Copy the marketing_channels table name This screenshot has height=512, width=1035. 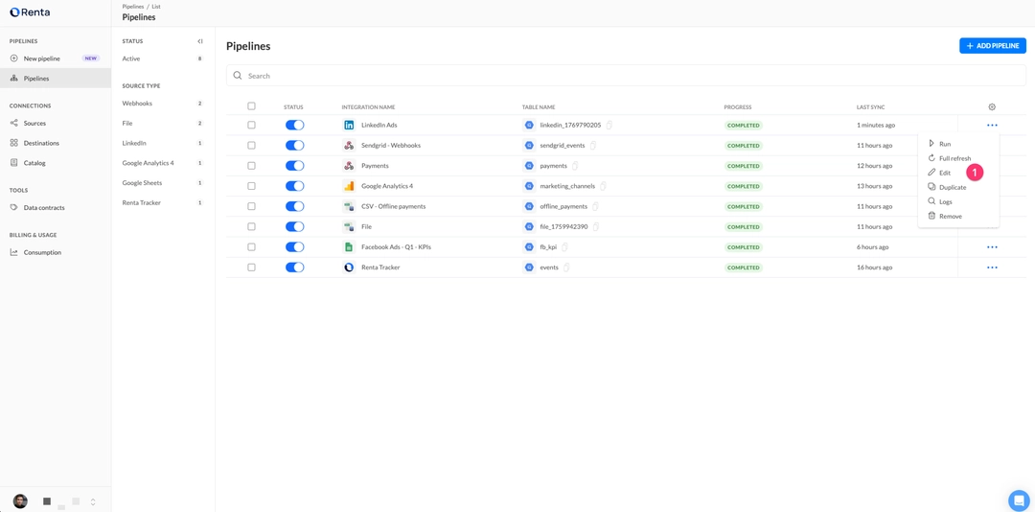[604, 186]
